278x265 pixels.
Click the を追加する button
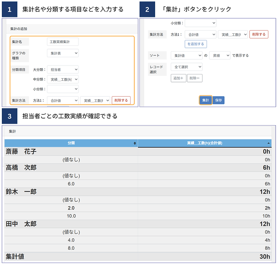click(x=196, y=44)
